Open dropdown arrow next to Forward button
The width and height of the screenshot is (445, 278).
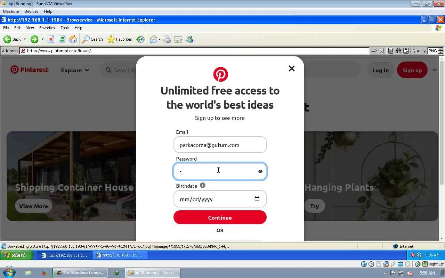tap(42, 39)
